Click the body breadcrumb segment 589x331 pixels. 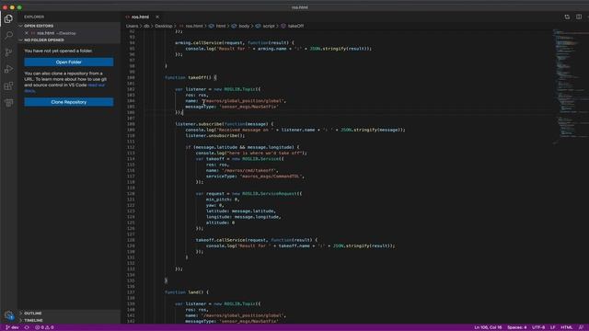(x=244, y=27)
